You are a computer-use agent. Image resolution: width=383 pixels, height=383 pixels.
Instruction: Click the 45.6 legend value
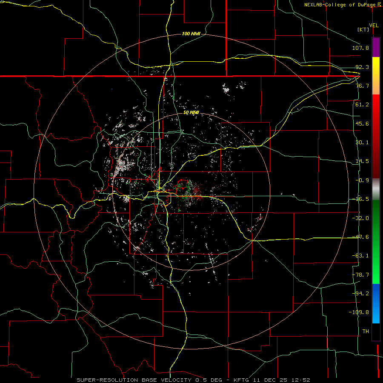(362, 123)
